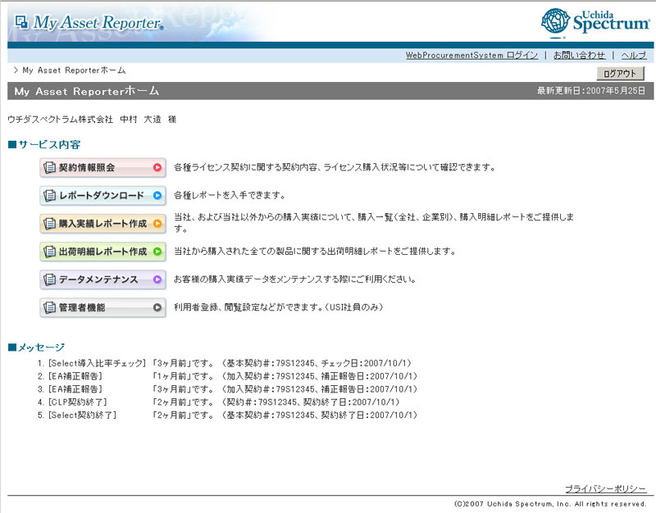Click the green arrow on 出荷明細レポート作成
The width and height of the screenshot is (656, 513).
[x=157, y=252]
